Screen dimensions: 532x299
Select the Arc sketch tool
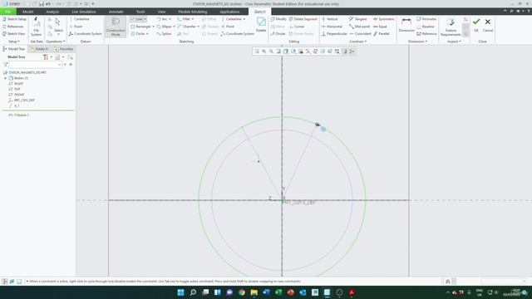pyautogui.click(x=162, y=19)
